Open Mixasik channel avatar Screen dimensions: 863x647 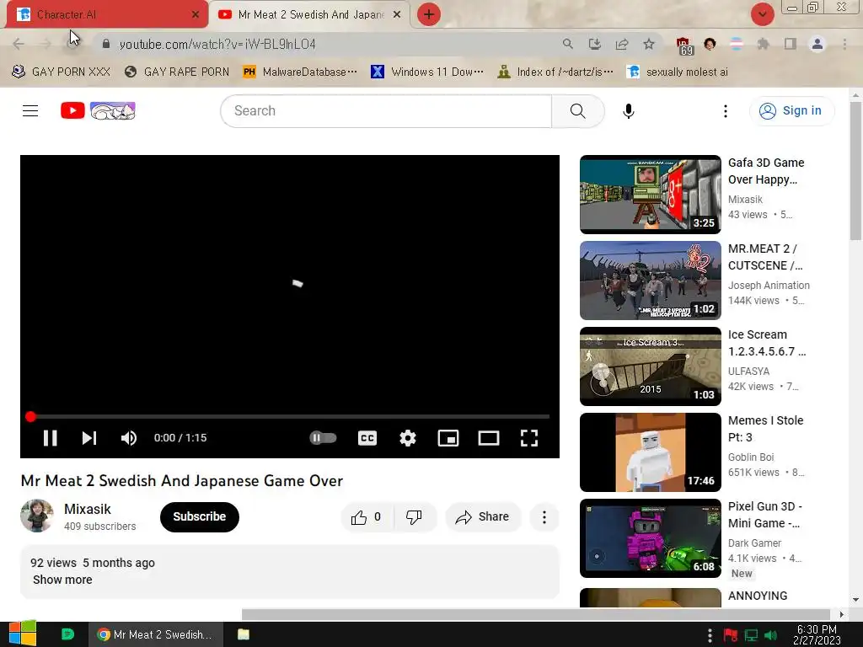tap(37, 516)
